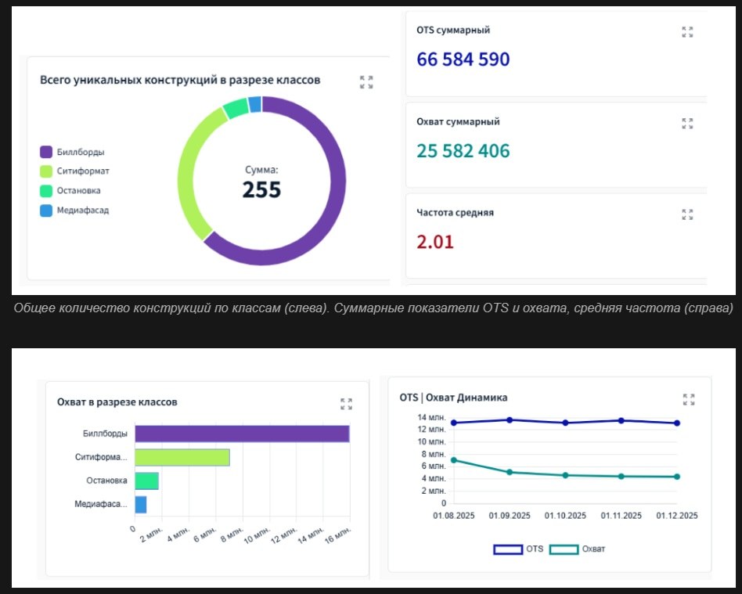
Task: Expand the OTS суммарный card to fullscreen
Action: coord(687,32)
